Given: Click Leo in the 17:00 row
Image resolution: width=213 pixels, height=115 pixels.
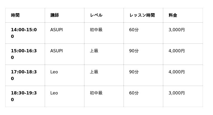Looking at the screenshot, I should (x=54, y=72).
